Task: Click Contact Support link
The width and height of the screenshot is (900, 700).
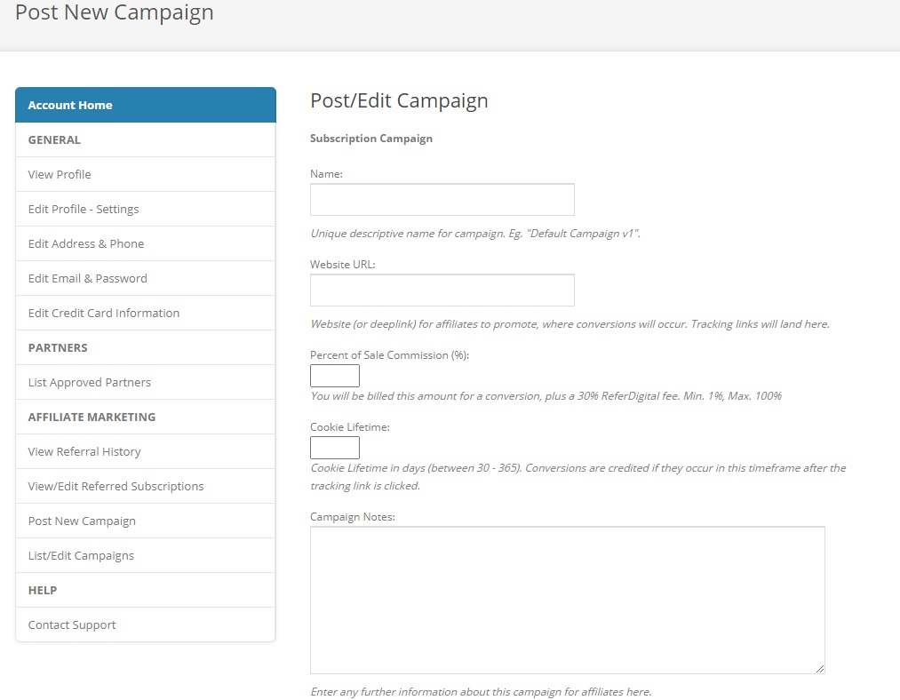Action: point(145,624)
